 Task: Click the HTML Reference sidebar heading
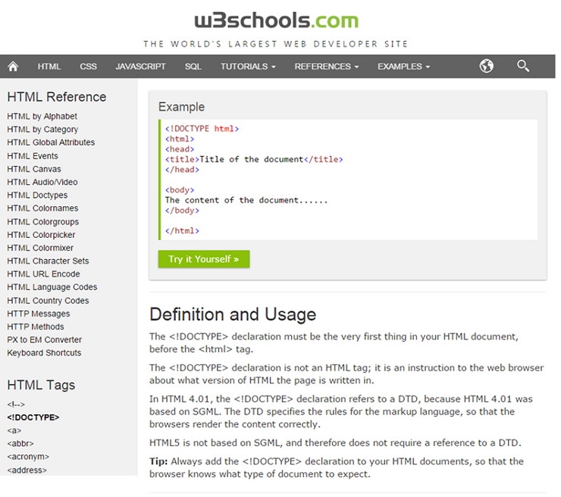[x=57, y=97]
